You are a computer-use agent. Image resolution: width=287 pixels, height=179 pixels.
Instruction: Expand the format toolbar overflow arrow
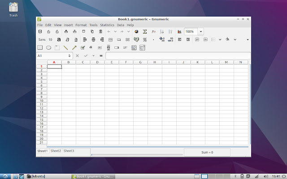[248, 40]
